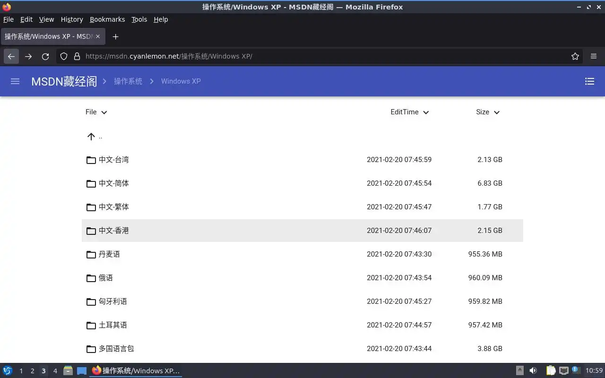Launch the file manager from the taskbar
The height and width of the screenshot is (378, 605).
68,370
